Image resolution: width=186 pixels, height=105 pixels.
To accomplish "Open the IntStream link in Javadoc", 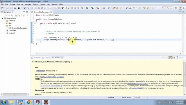I will click(40, 71).
